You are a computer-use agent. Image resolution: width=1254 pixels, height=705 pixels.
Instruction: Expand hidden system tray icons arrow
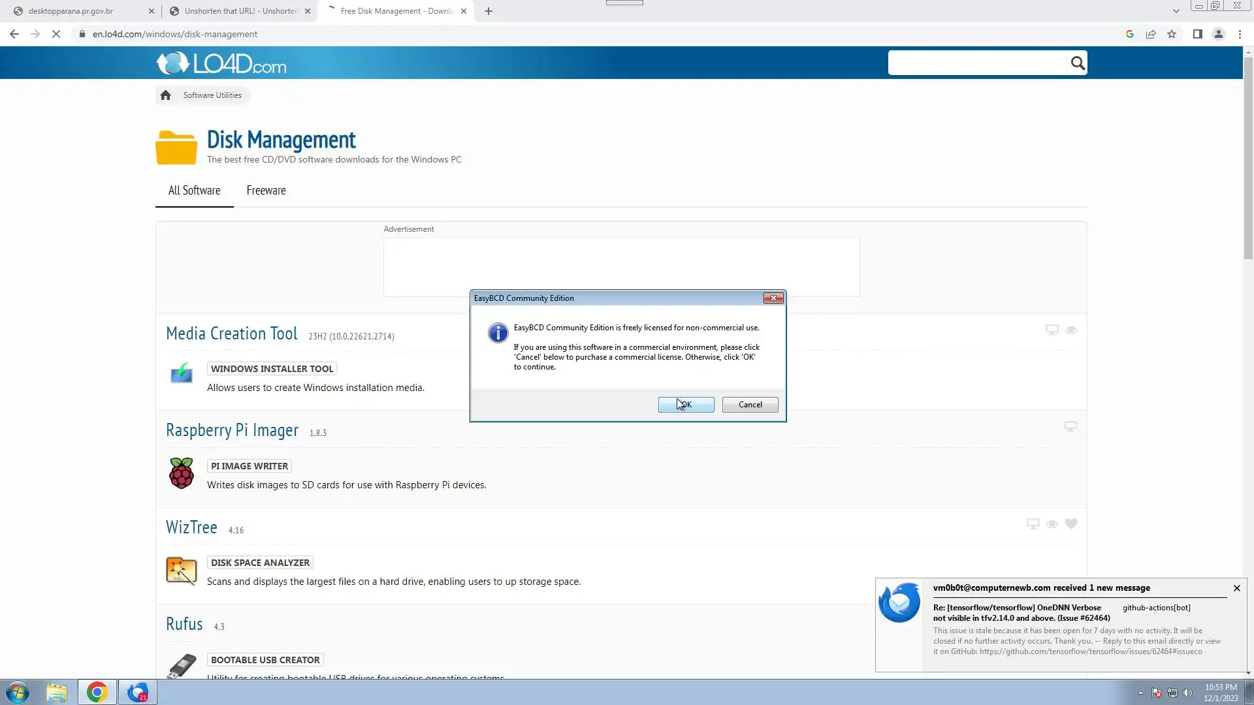point(1140,693)
